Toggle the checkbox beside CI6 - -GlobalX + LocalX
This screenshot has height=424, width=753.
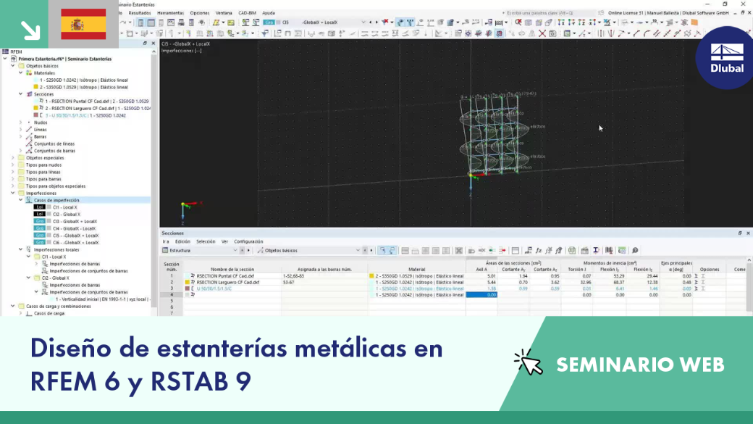[x=49, y=243]
